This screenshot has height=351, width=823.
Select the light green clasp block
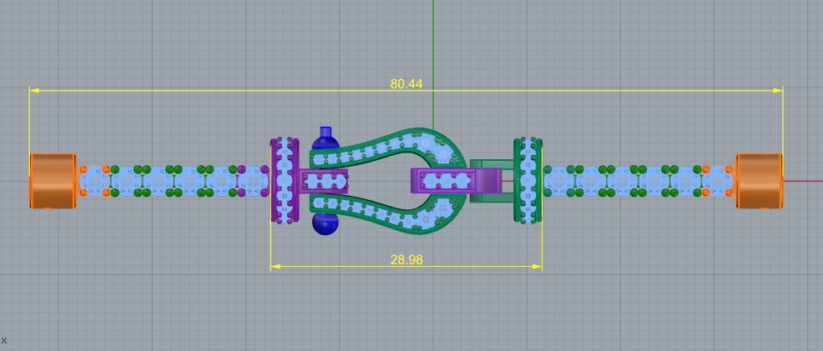point(492,181)
